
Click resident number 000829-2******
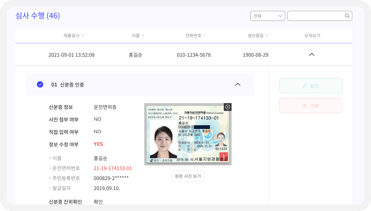pyautogui.click(x=111, y=178)
